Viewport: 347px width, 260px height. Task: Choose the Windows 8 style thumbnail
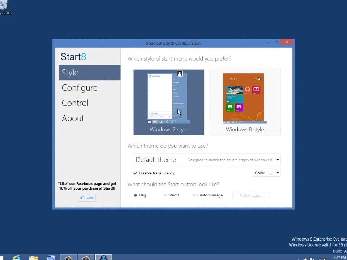245,102
